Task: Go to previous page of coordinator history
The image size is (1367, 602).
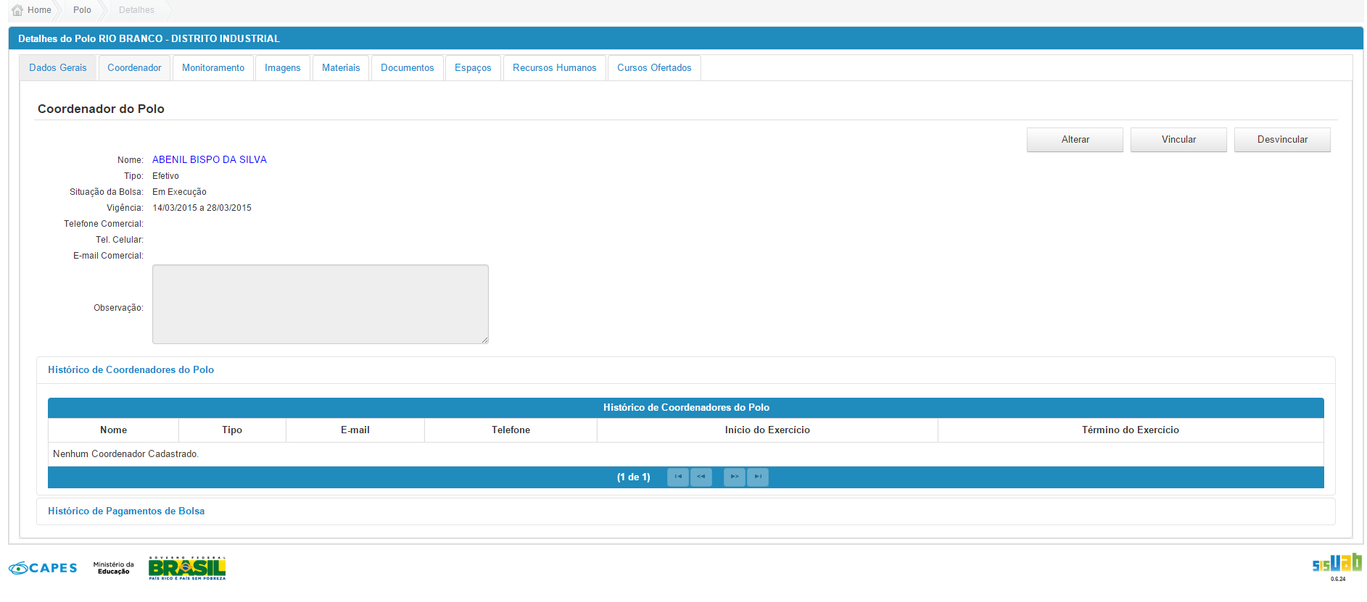Action: pyautogui.click(x=701, y=477)
